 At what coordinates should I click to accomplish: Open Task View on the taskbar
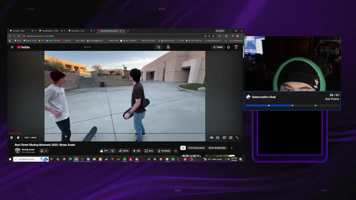pyautogui.click(x=51, y=159)
